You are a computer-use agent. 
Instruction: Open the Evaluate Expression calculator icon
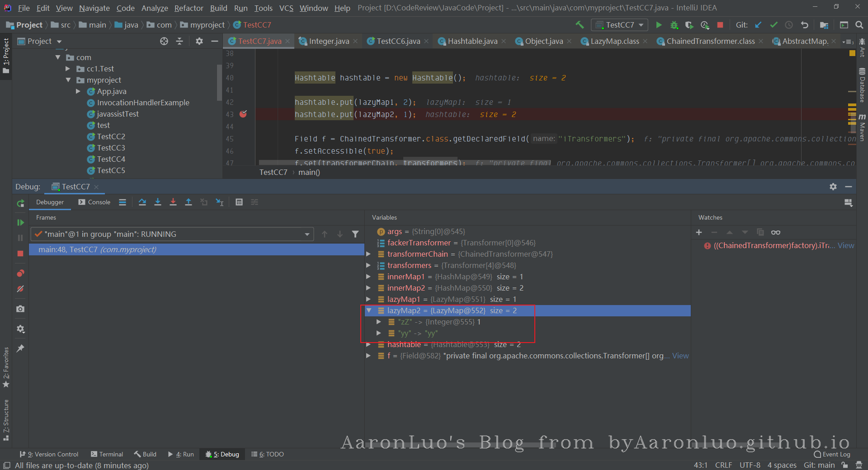[239, 202]
